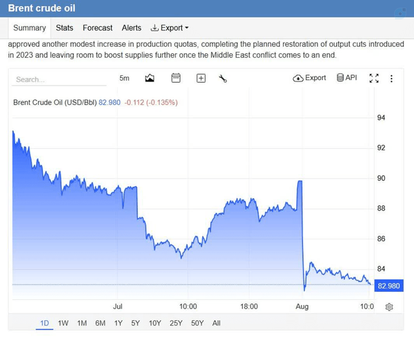
Task: Select the 25Y time range
Action: [176, 323]
